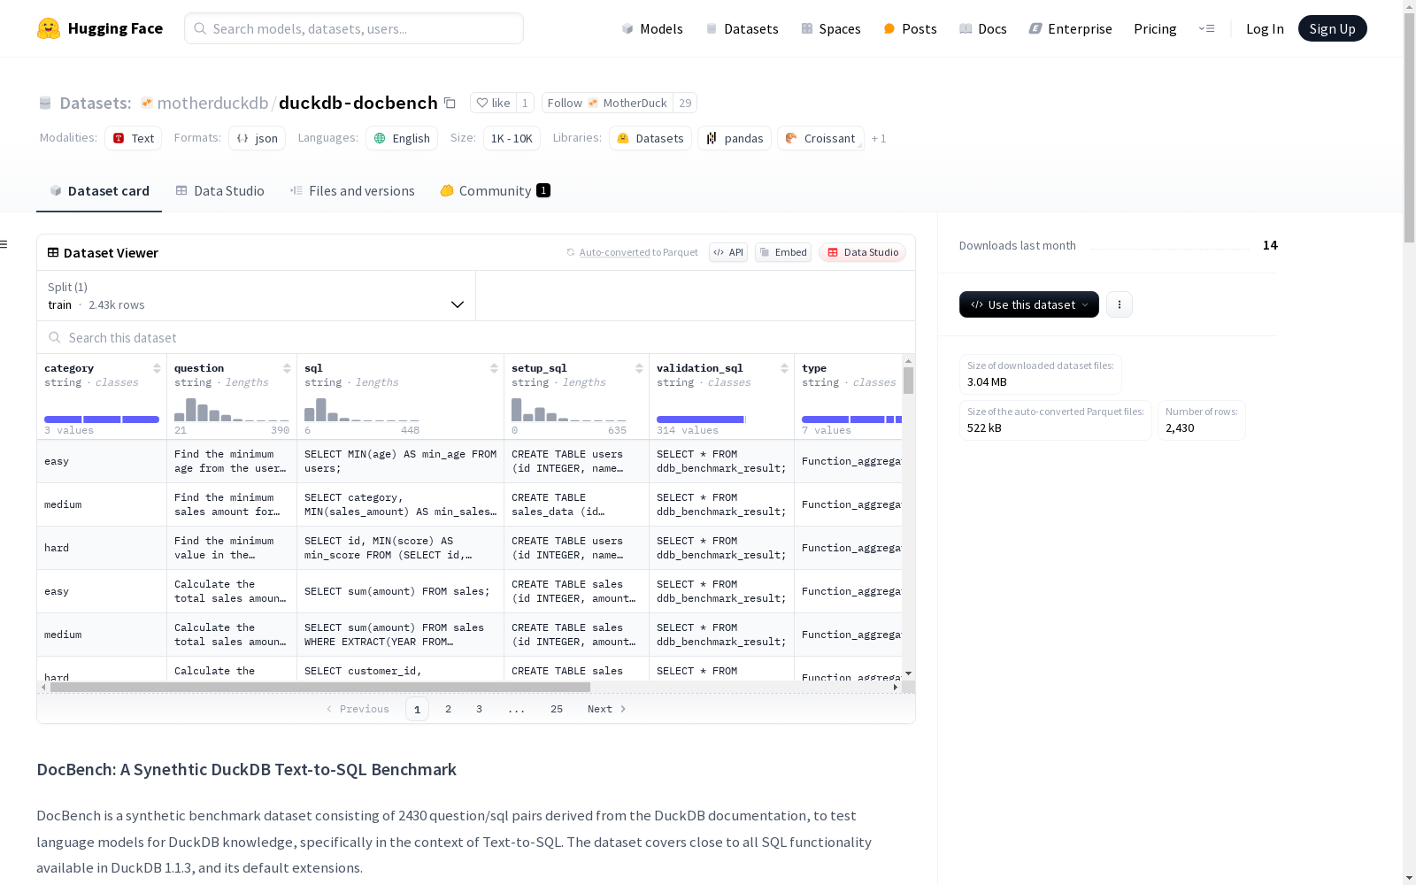The image size is (1416, 885).
Task: Open the page outline icon on left edge
Action: coord(4,244)
